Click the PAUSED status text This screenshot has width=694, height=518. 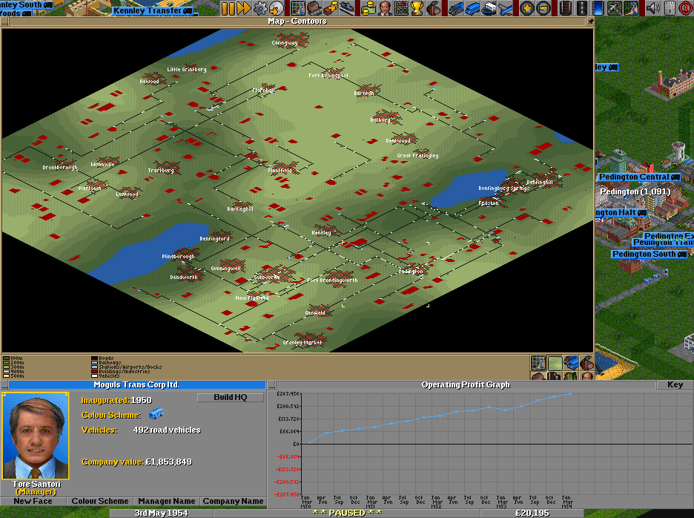pyautogui.click(x=347, y=513)
